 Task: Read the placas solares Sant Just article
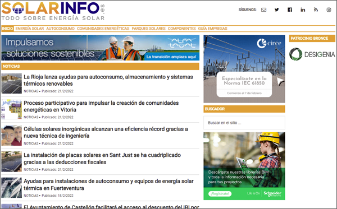pyautogui.click(x=102, y=159)
